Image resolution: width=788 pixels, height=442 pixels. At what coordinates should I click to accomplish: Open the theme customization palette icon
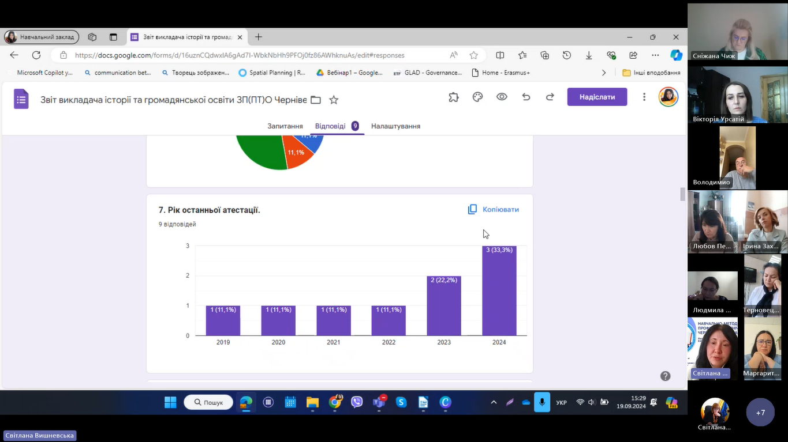point(477,97)
